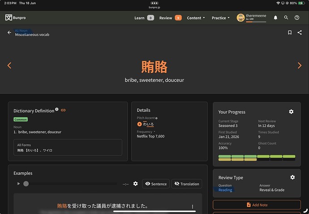The width and height of the screenshot is (309, 214).
Task: Click the bunpro.jp address bar
Action: pos(154,8)
